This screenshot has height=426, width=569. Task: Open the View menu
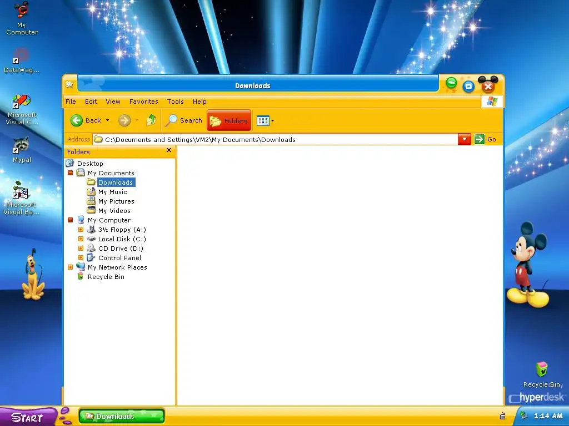(x=113, y=102)
